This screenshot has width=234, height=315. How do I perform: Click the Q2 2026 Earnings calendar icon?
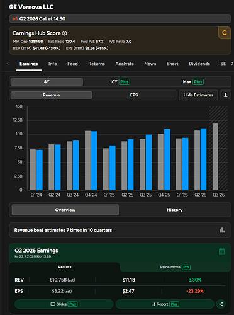pos(221,251)
